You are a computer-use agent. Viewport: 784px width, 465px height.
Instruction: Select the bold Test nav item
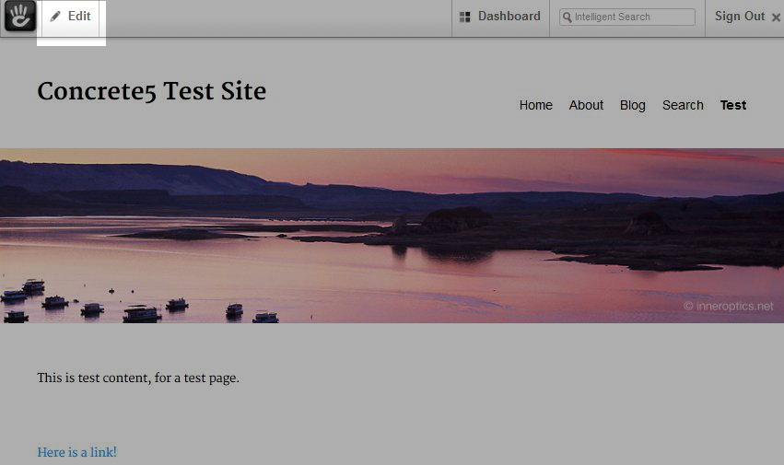pyautogui.click(x=733, y=105)
